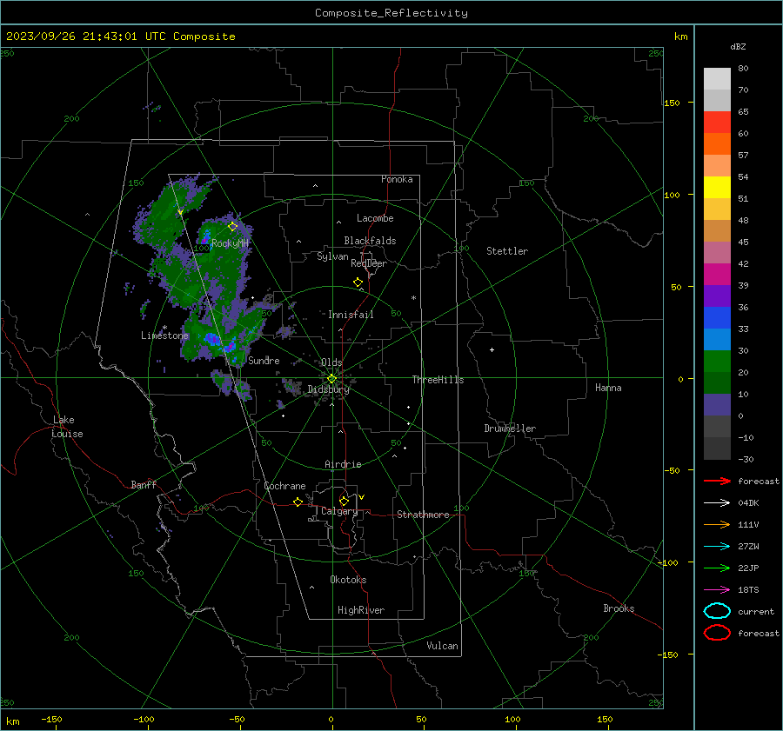This screenshot has width=783, height=731.
Task: Click the Airdrie label
Action: pos(343,464)
